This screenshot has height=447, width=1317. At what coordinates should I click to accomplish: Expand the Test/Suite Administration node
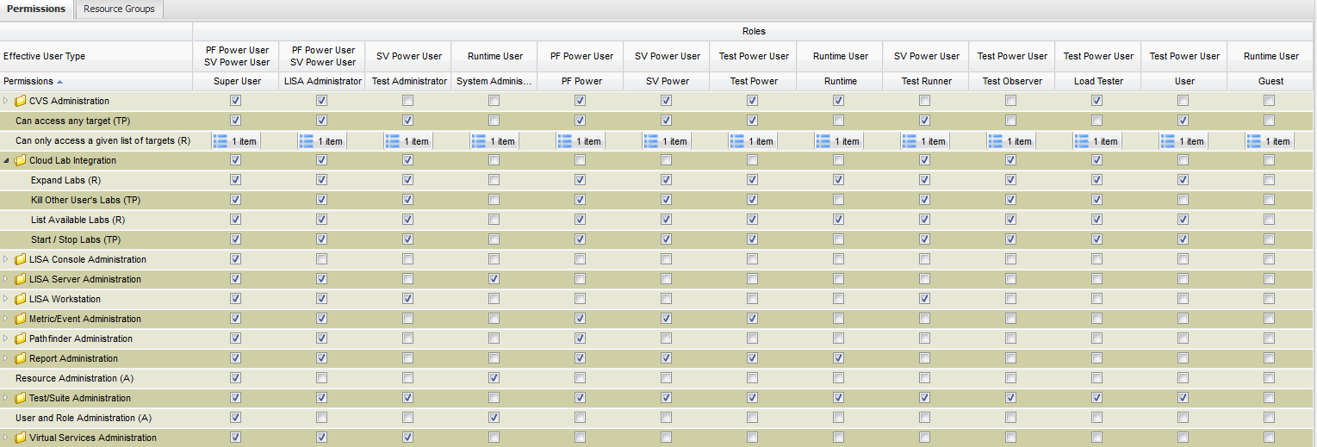click(x=7, y=398)
